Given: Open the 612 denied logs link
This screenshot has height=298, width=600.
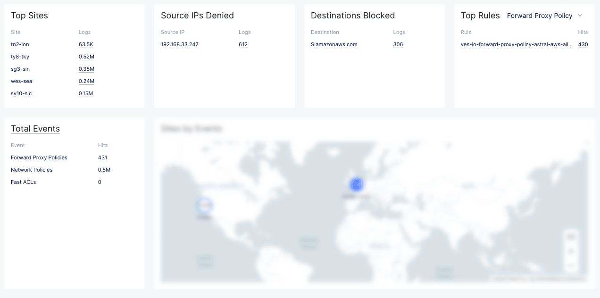Looking at the screenshot, I should (x=243, y=44).
